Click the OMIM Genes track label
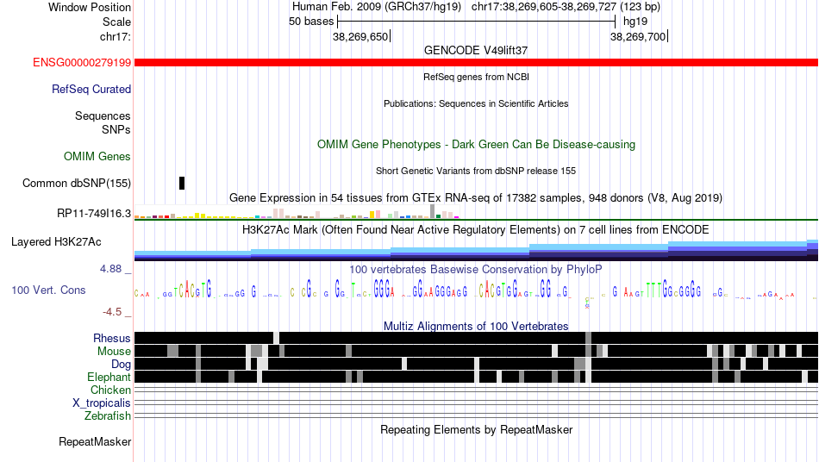Viewport: 819px width, 462px height. (x=97, y=157)
